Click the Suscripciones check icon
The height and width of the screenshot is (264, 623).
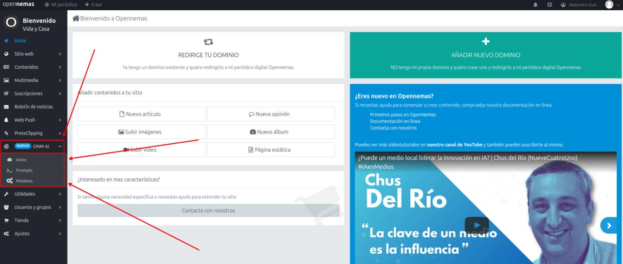click(x=6, y=94)
